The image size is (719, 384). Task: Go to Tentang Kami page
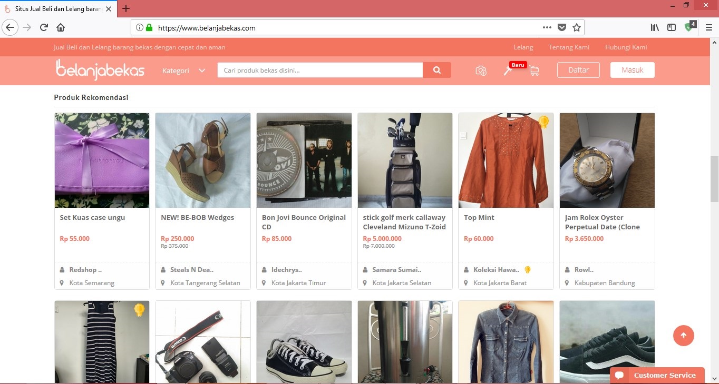pos(569,47)
